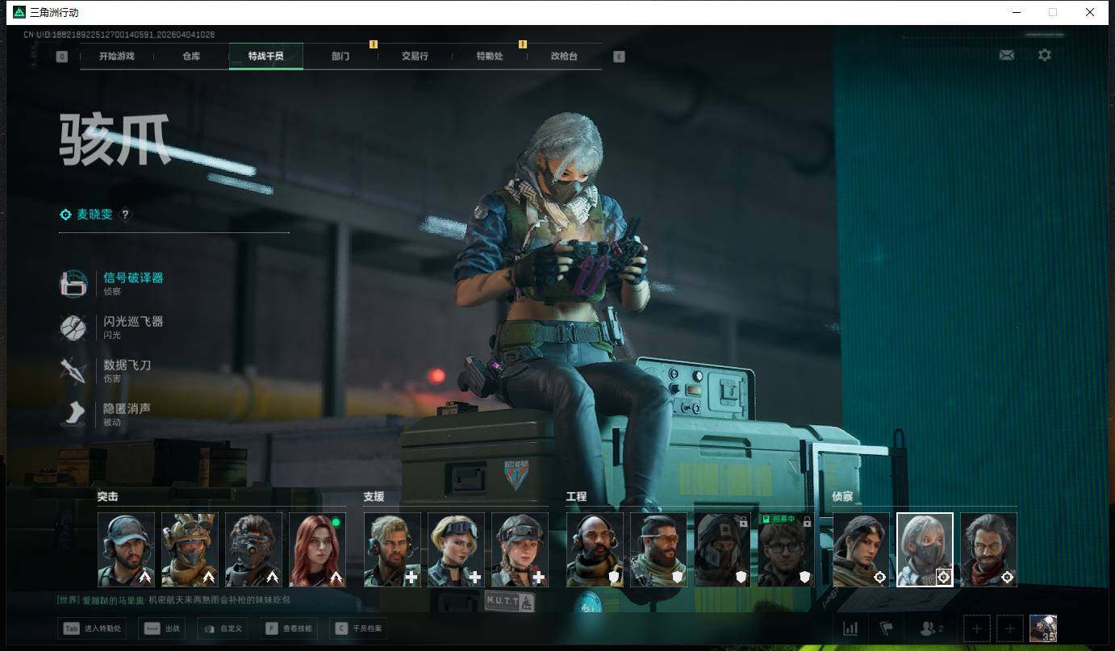Select the 信号破译器 skill icon
The width and height of the screenshot is (1115, 651).
click(73, 283)
